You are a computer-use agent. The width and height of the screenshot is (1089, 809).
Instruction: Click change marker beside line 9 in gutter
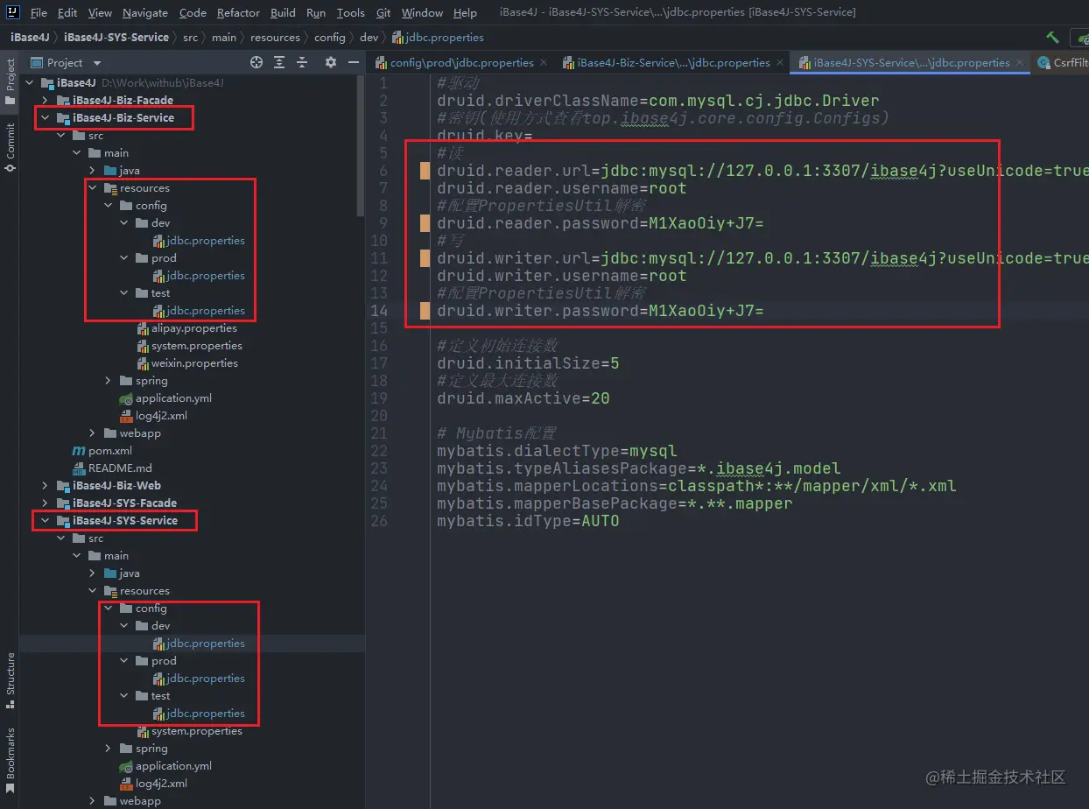[425, 223]
